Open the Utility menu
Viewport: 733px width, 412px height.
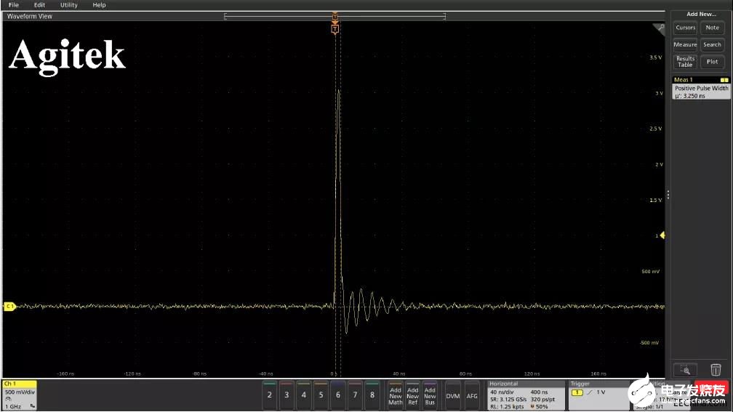68,4
